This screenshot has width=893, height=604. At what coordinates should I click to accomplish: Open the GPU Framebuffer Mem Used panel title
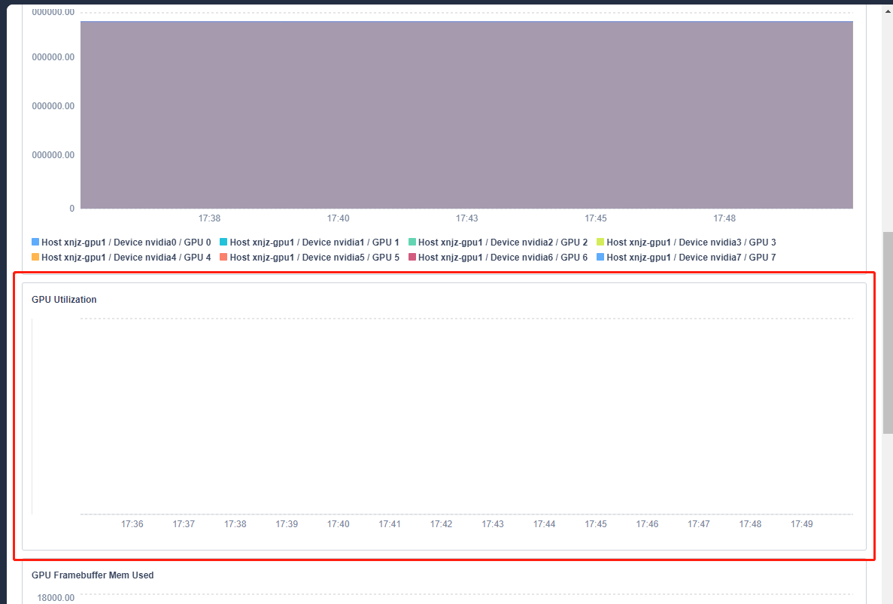(x=91, y=575)
